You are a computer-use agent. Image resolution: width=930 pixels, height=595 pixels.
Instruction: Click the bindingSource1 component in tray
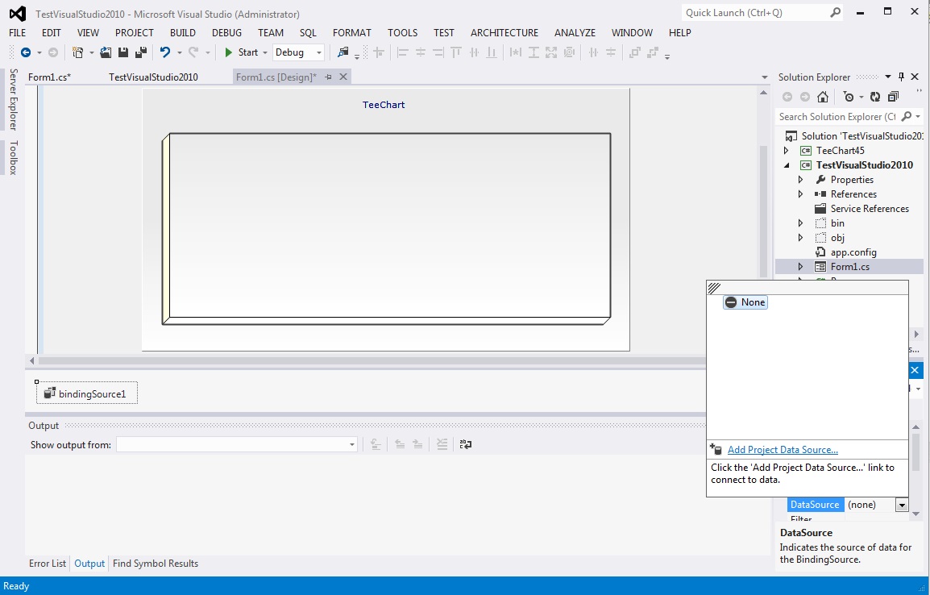point(86,393)
